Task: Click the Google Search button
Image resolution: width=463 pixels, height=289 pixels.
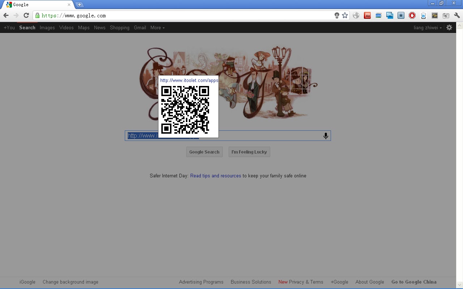Action: click(204, 152)
